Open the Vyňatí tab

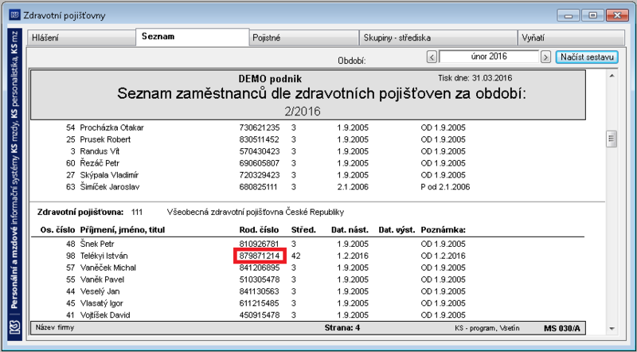571,37
